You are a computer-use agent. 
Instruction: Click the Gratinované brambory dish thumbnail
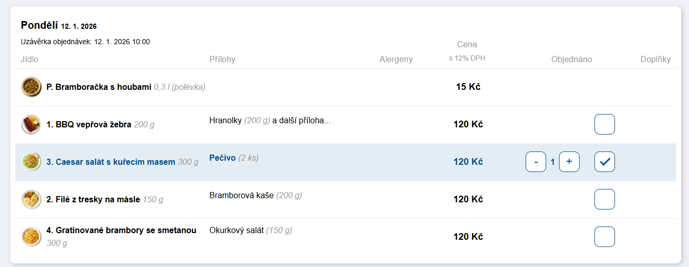[31, 237]
